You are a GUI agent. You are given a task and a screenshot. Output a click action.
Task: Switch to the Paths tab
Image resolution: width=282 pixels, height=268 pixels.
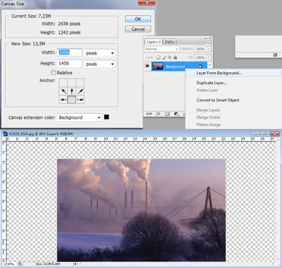[x=169, y=42]
